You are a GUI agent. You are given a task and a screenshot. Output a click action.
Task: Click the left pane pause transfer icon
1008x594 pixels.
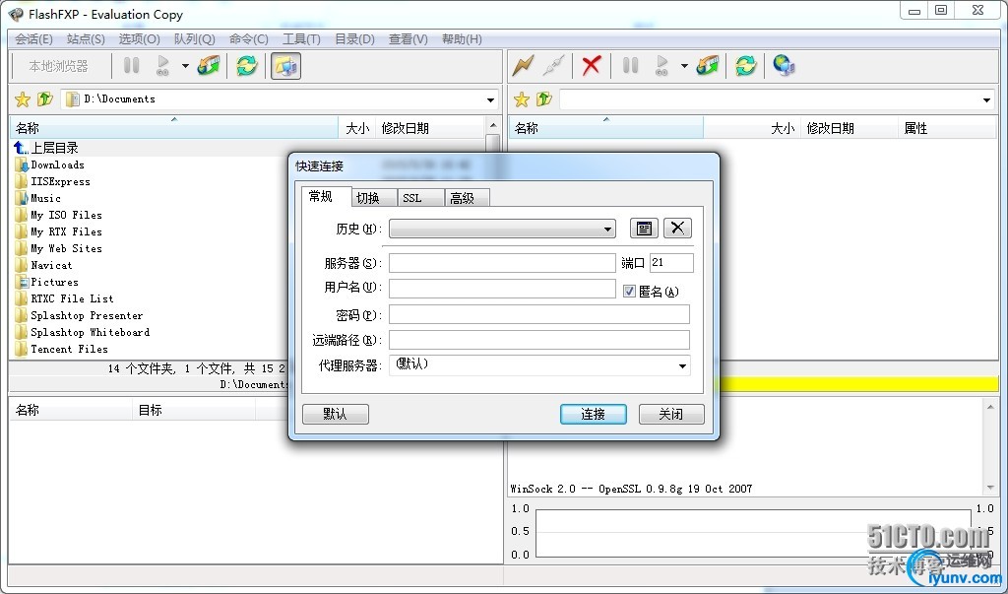(x=131, y=66)
